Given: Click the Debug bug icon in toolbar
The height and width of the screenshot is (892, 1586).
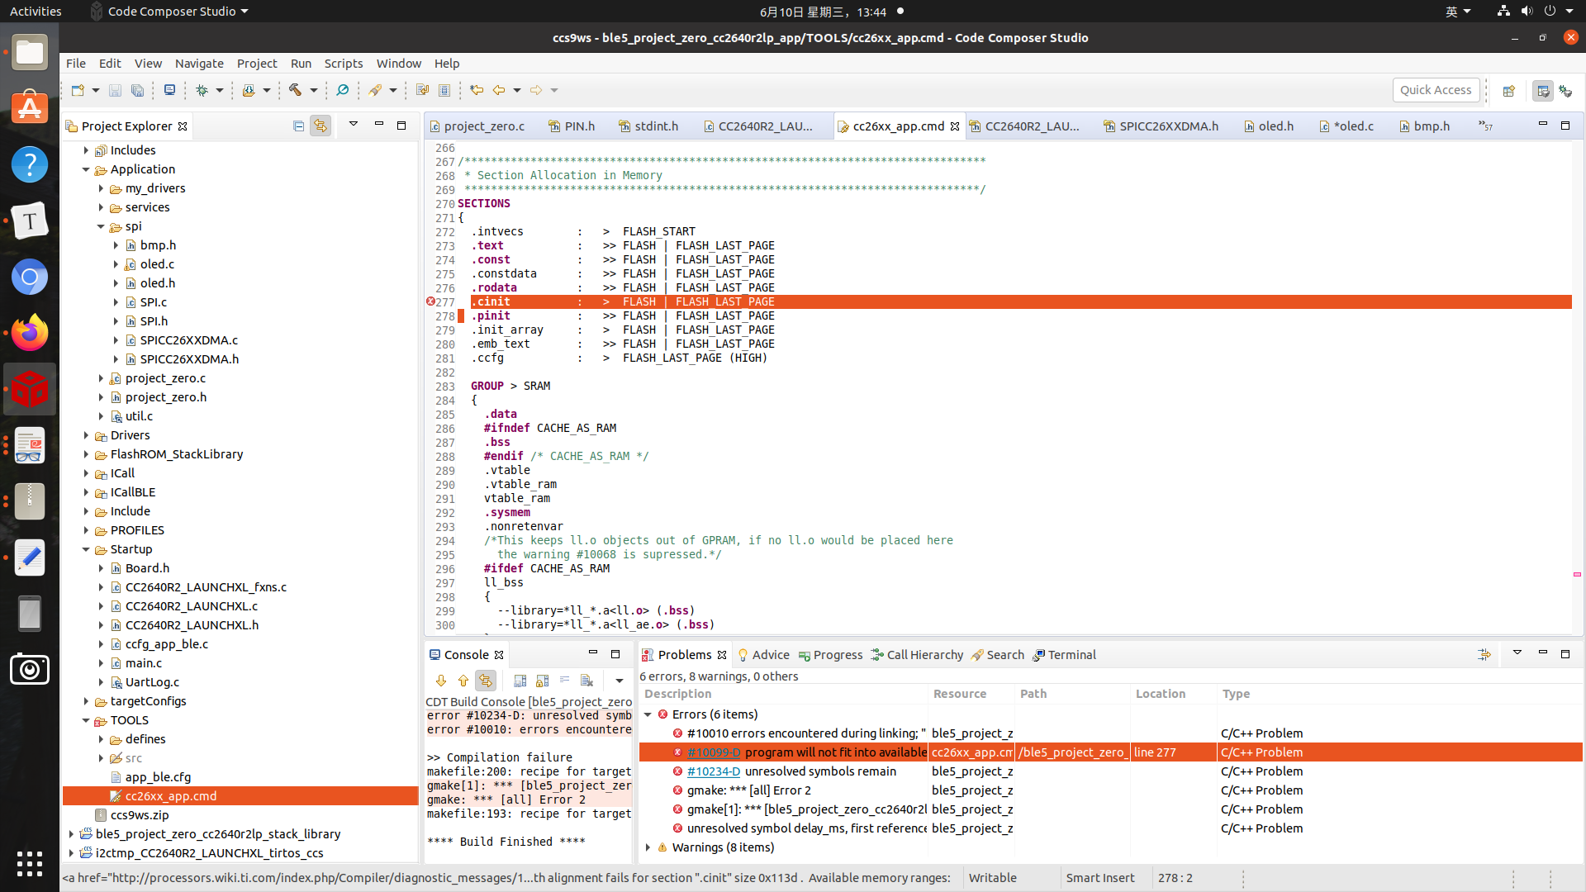Looking at the screenshot, I should 202,90.
